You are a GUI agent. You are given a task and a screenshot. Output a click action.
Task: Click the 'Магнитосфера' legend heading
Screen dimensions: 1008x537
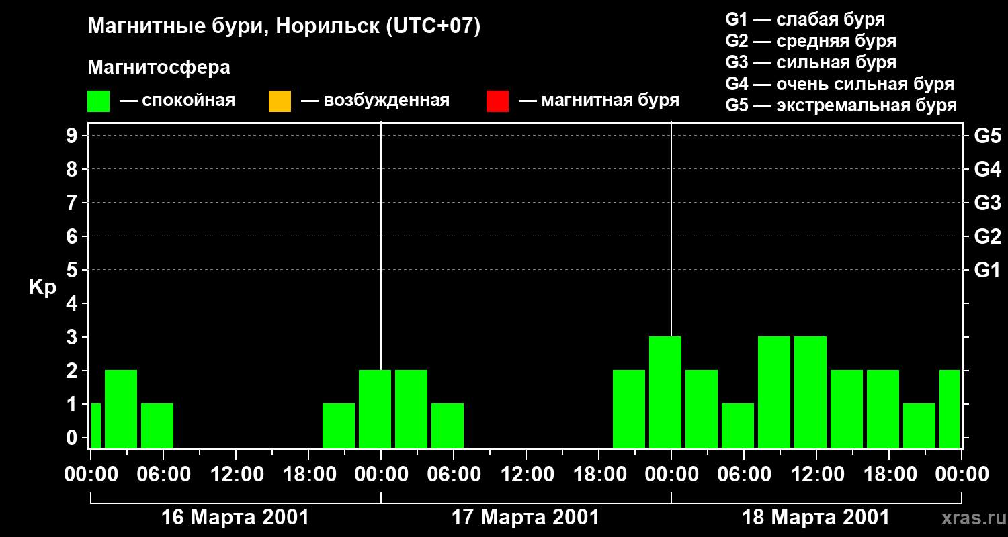click(159, 68)
